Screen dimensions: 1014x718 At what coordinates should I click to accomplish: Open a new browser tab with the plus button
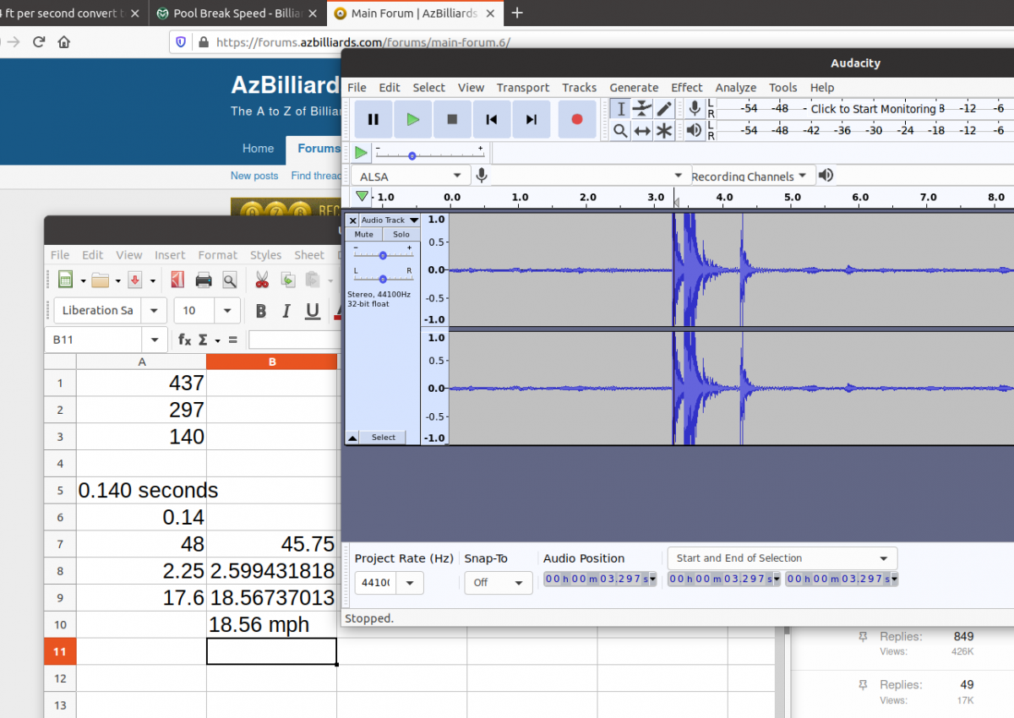coord(517,13)
